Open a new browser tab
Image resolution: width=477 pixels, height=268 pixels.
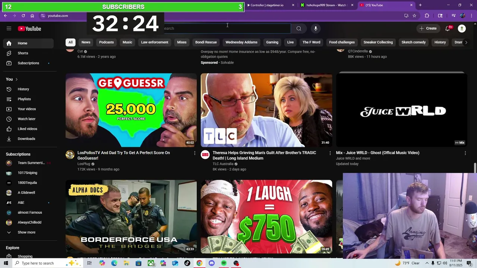(x=420, y=5)
